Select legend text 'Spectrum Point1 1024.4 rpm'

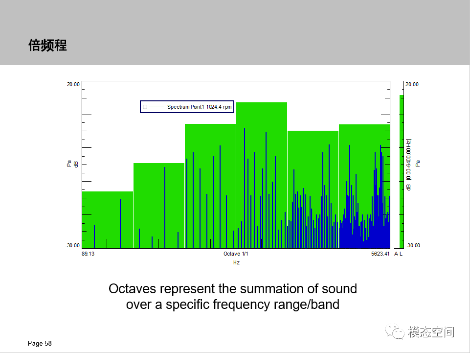200,107
